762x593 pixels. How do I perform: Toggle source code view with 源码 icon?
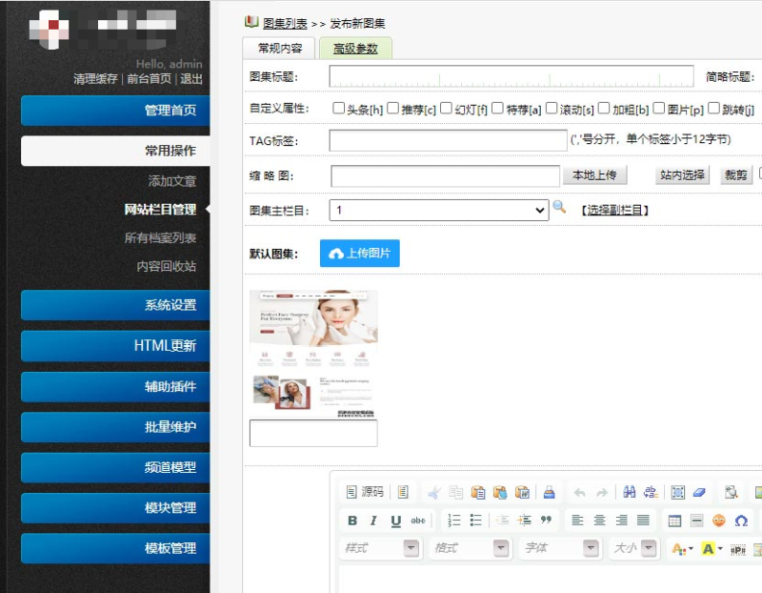tap(367, 492)
